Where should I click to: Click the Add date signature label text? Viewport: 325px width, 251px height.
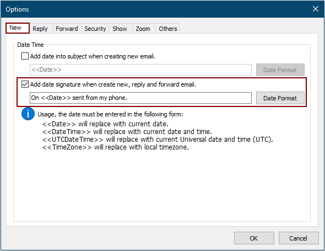[113, 84]
